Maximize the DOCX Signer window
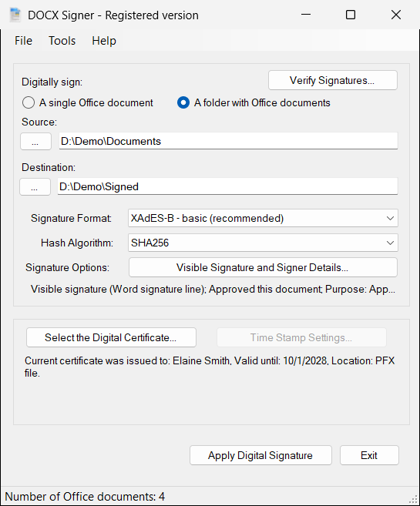 tap(351, 15)
